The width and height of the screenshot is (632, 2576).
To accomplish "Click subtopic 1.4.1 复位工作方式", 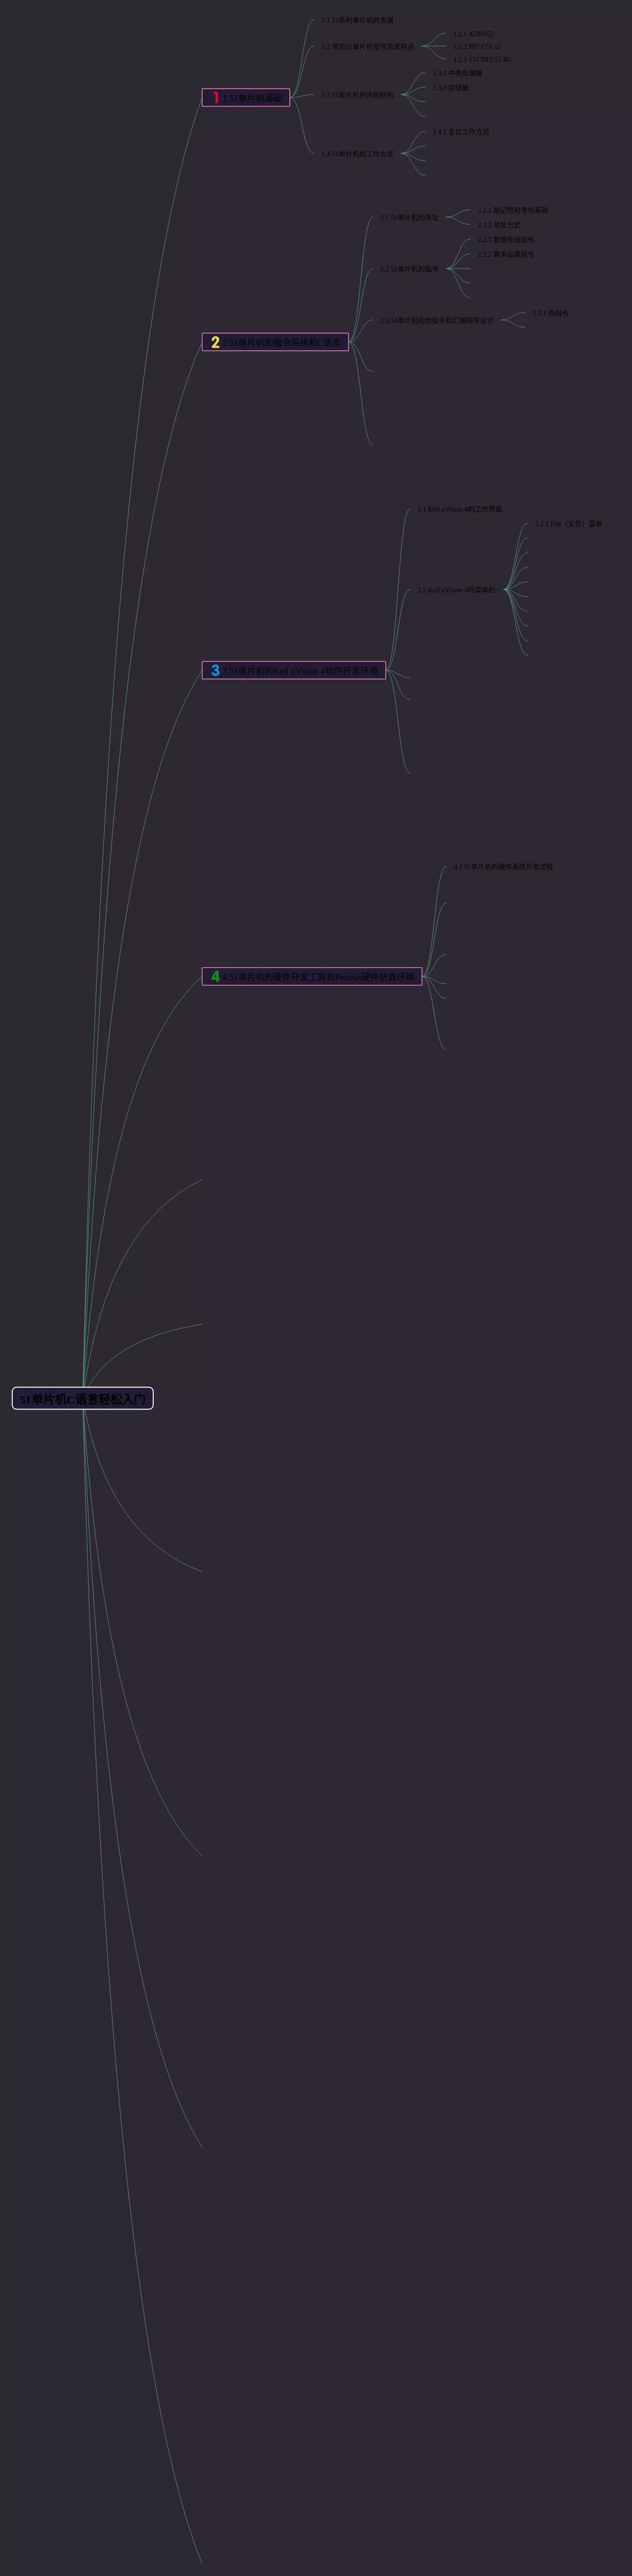I will (x=460, y=132).
